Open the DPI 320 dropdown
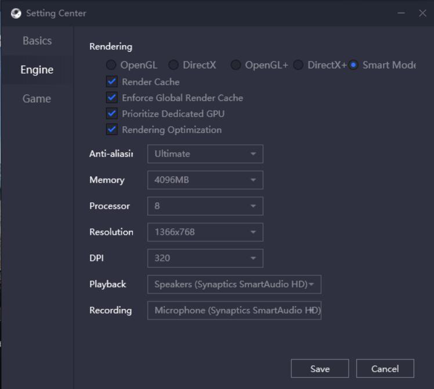Viewport: 434px width, 389px height. (x=205, y=258)
